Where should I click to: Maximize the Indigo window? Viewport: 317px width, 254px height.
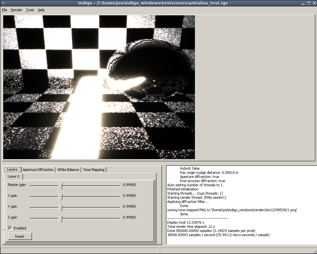pyautogui.click(x=309, y=3)
